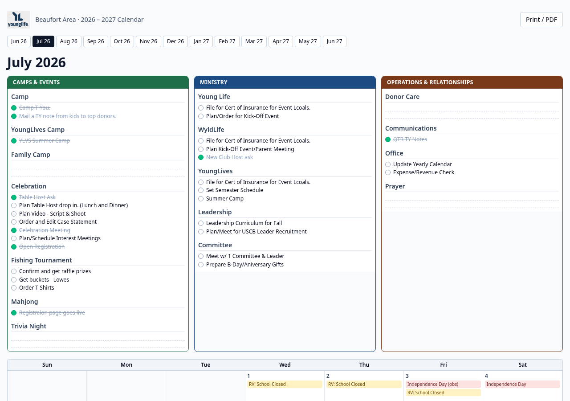Click the Donor Care empty entry line
This screenshot has height=401, width=570.
pos(472,107)
